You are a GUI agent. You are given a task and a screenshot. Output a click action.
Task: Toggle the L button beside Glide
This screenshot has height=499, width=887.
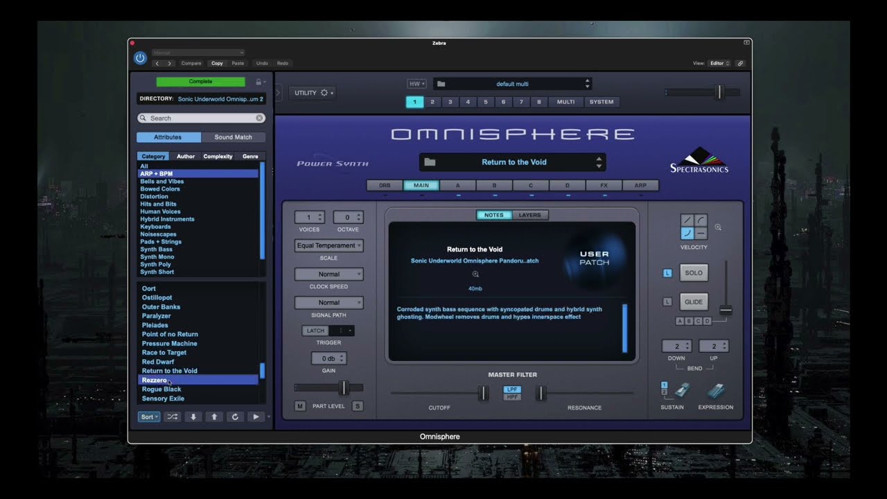[x=667, y=302]
